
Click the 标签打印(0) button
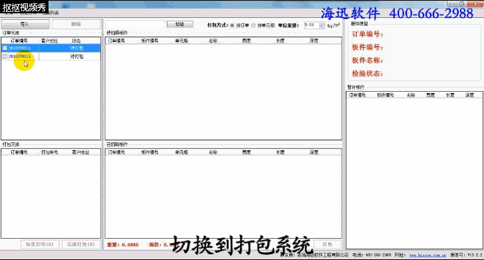[x=39, y=244]
